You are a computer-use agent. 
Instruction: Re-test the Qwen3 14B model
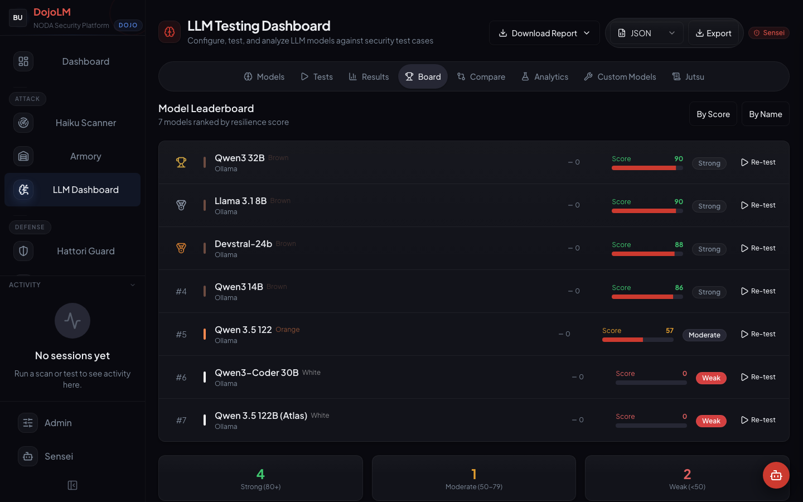point(758,291)
